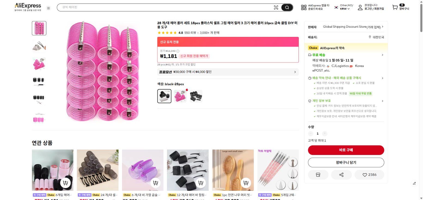The width and height of the screenshot is (423, 200).
Task: Select the second thumbnail of metal hair clips
Action: point(39,46)
